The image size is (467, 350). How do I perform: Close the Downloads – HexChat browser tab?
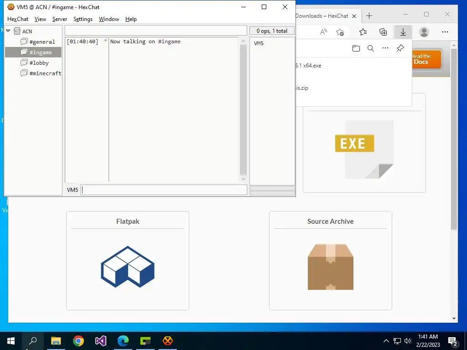click(x=354, y=16)
